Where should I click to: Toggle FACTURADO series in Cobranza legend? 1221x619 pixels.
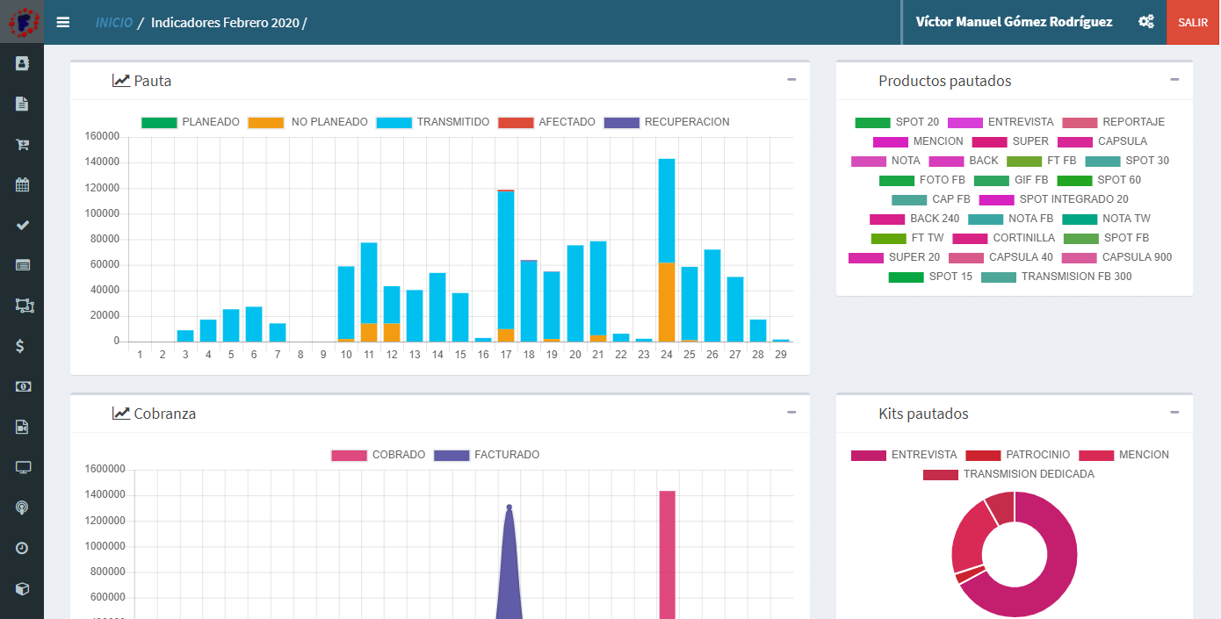coord(488,455)
